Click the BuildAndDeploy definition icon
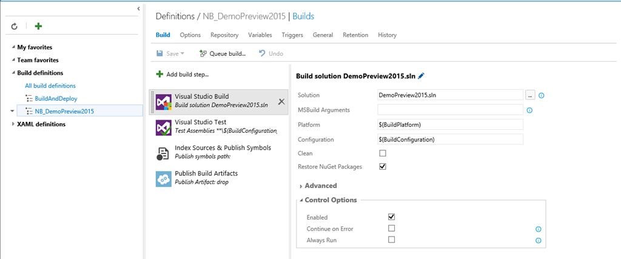Viewport: 621px width, 259px height. pos(29,99)
